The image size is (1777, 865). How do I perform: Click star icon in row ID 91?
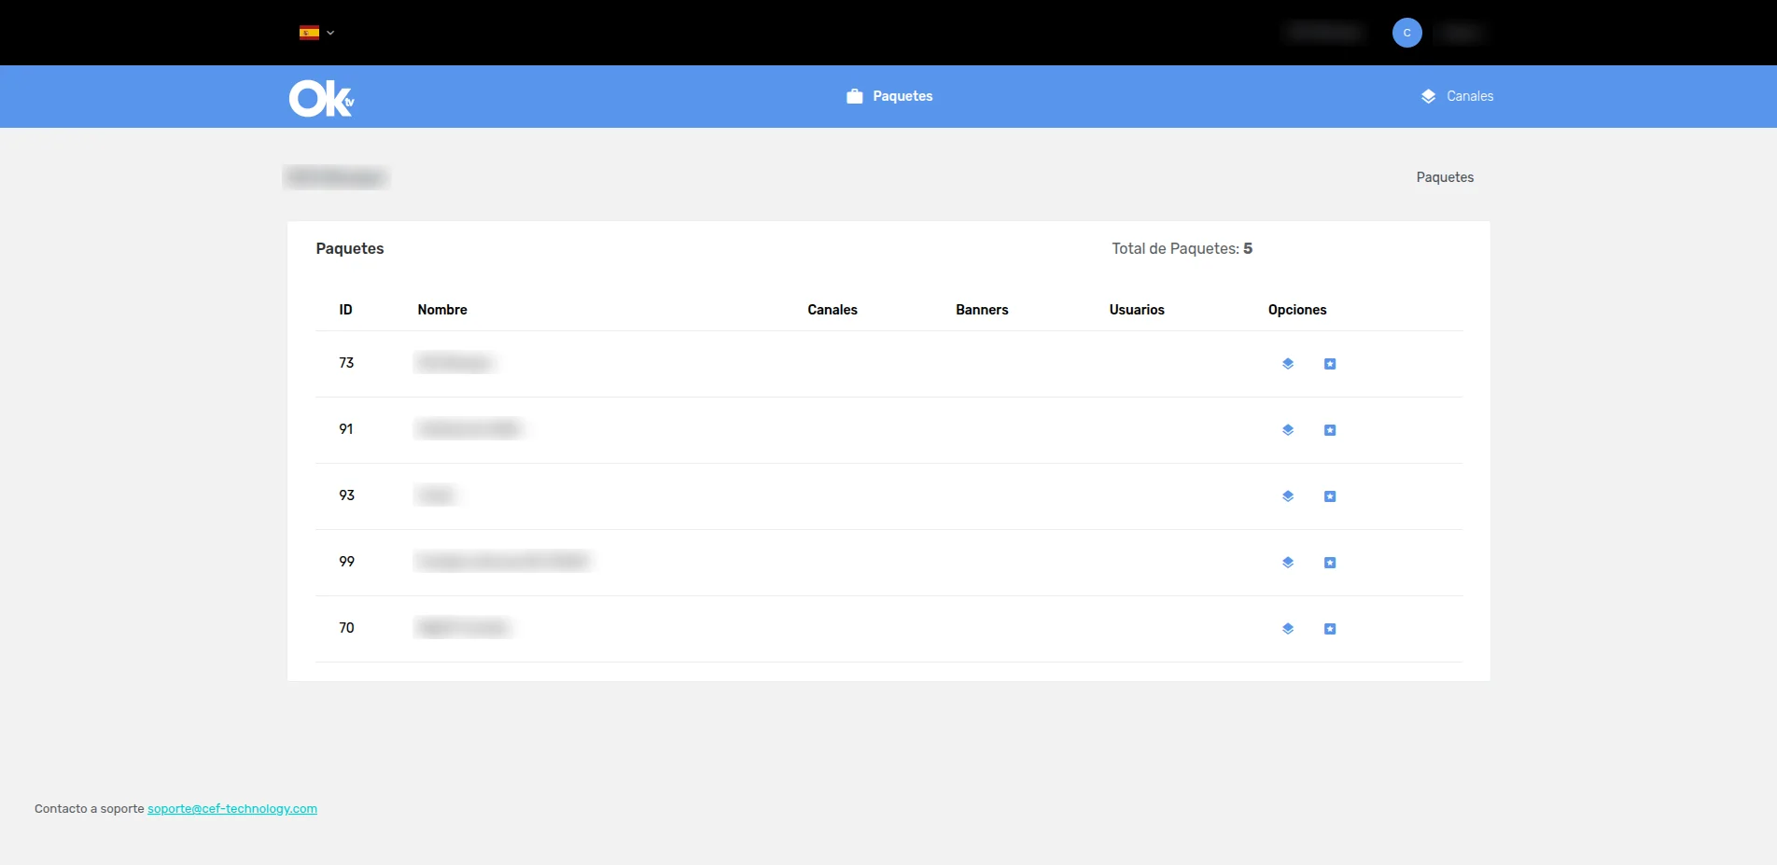(1330, 430)
